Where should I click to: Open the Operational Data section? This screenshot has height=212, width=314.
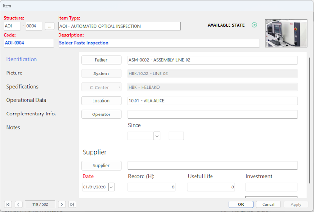click(x=26, y=100)
